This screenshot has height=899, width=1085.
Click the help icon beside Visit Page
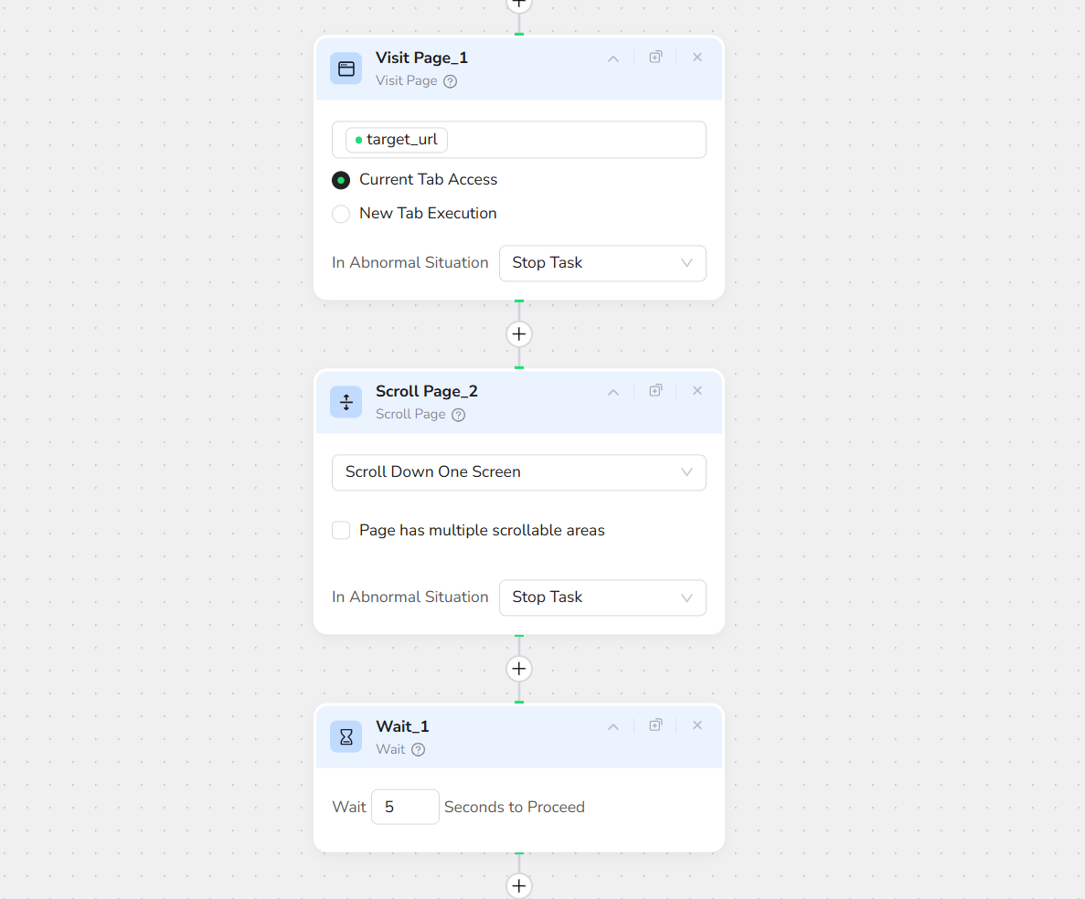tap(450, 81)
